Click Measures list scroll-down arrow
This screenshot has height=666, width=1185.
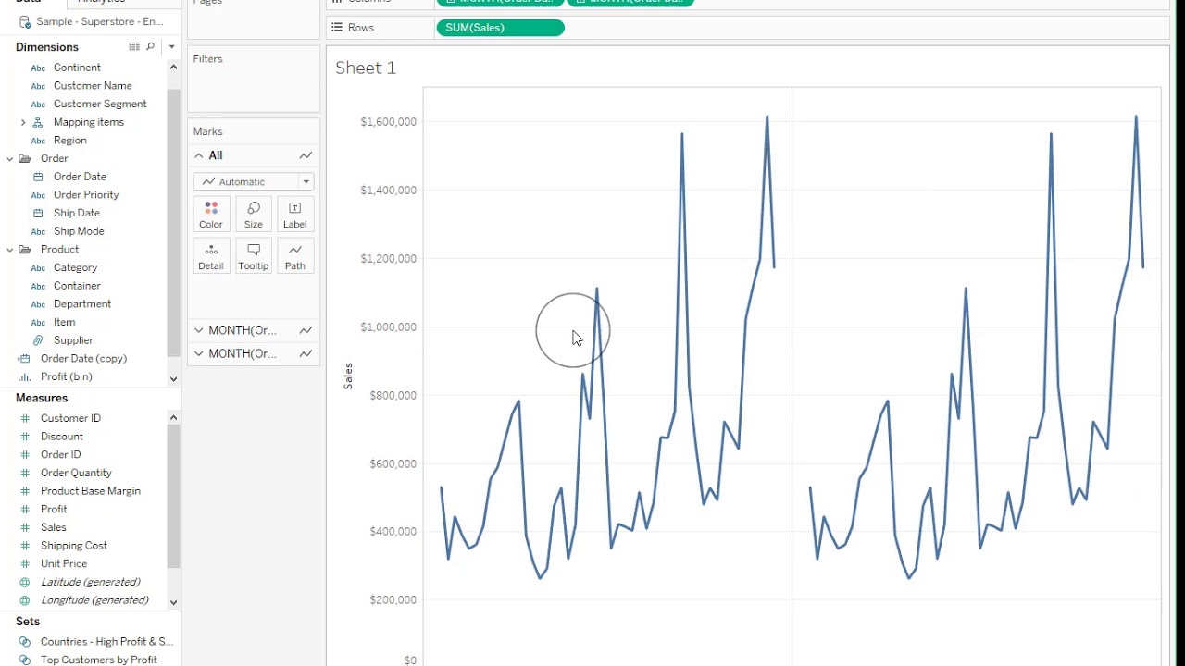[x=173, y=602]
